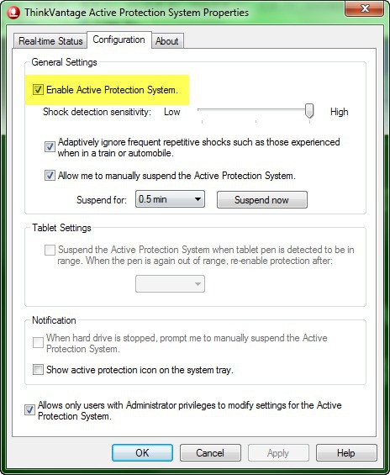Viewport: 390px width, 475px height.
Task: Close the Properties dialog window
Action: click(365, 8)
